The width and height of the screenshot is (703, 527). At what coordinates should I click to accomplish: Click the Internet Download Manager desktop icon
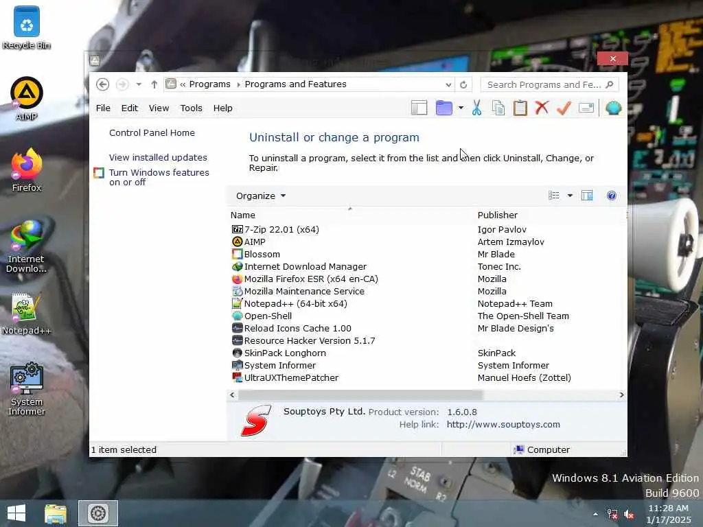tap(27, 246)
